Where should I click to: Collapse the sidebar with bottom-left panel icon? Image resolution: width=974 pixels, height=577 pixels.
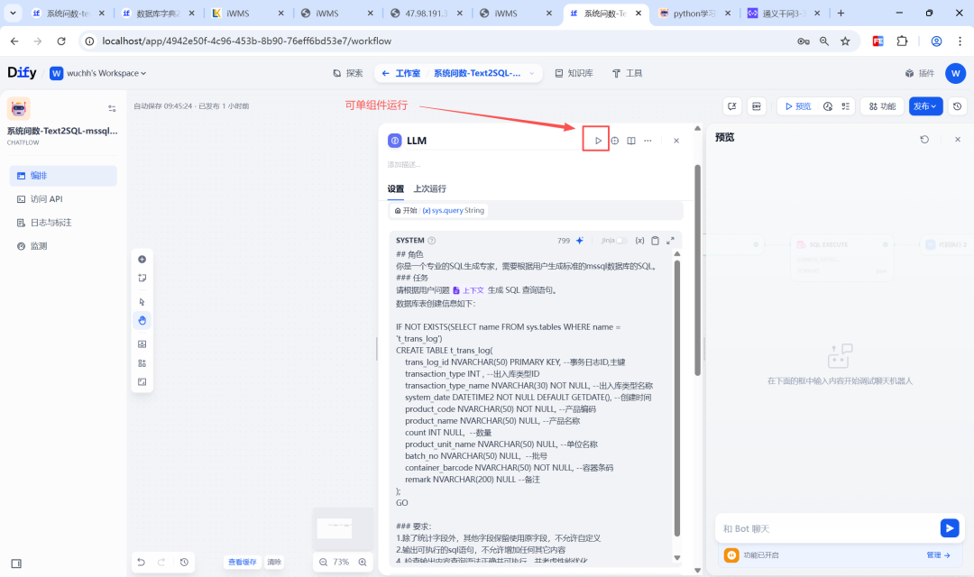coord(17,563)
